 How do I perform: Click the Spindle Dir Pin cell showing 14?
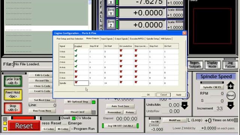point(111,83)
